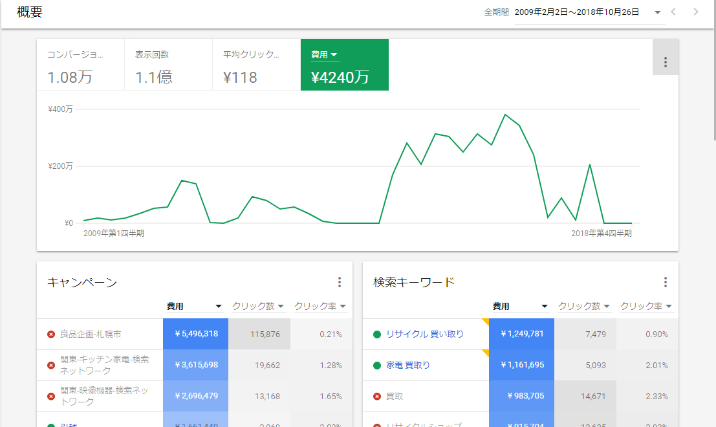Go to the next date range

695,12
